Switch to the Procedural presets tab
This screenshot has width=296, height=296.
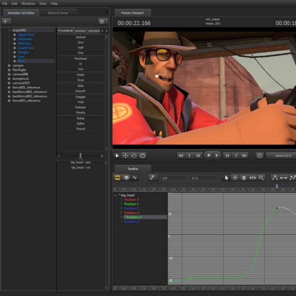65,31
